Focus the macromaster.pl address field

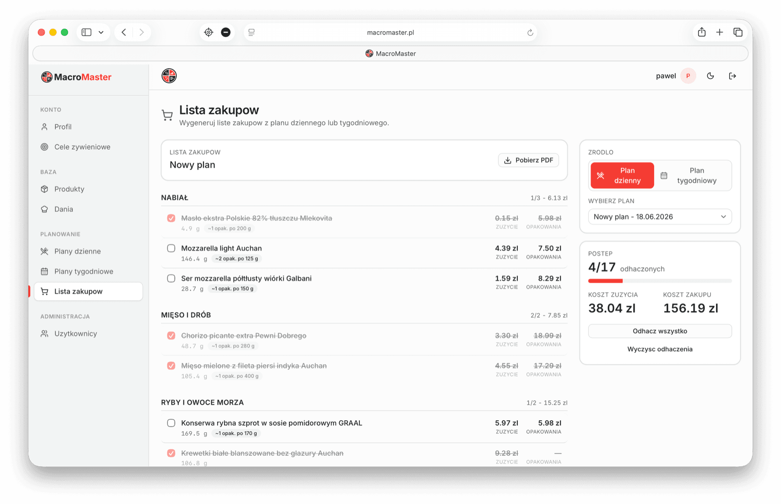(390, 32)
